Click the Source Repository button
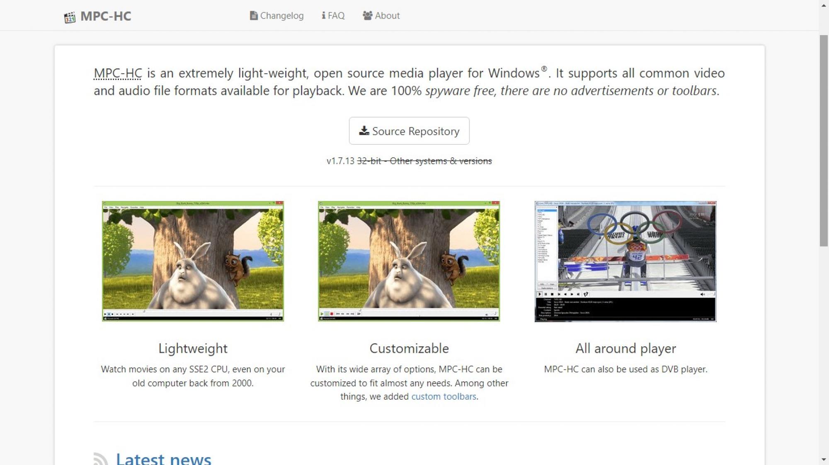Viewport: 829px width, 465px height. click(x=409, y=131)
